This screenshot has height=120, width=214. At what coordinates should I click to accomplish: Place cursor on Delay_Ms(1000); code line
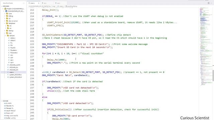[x=57, y=60]
